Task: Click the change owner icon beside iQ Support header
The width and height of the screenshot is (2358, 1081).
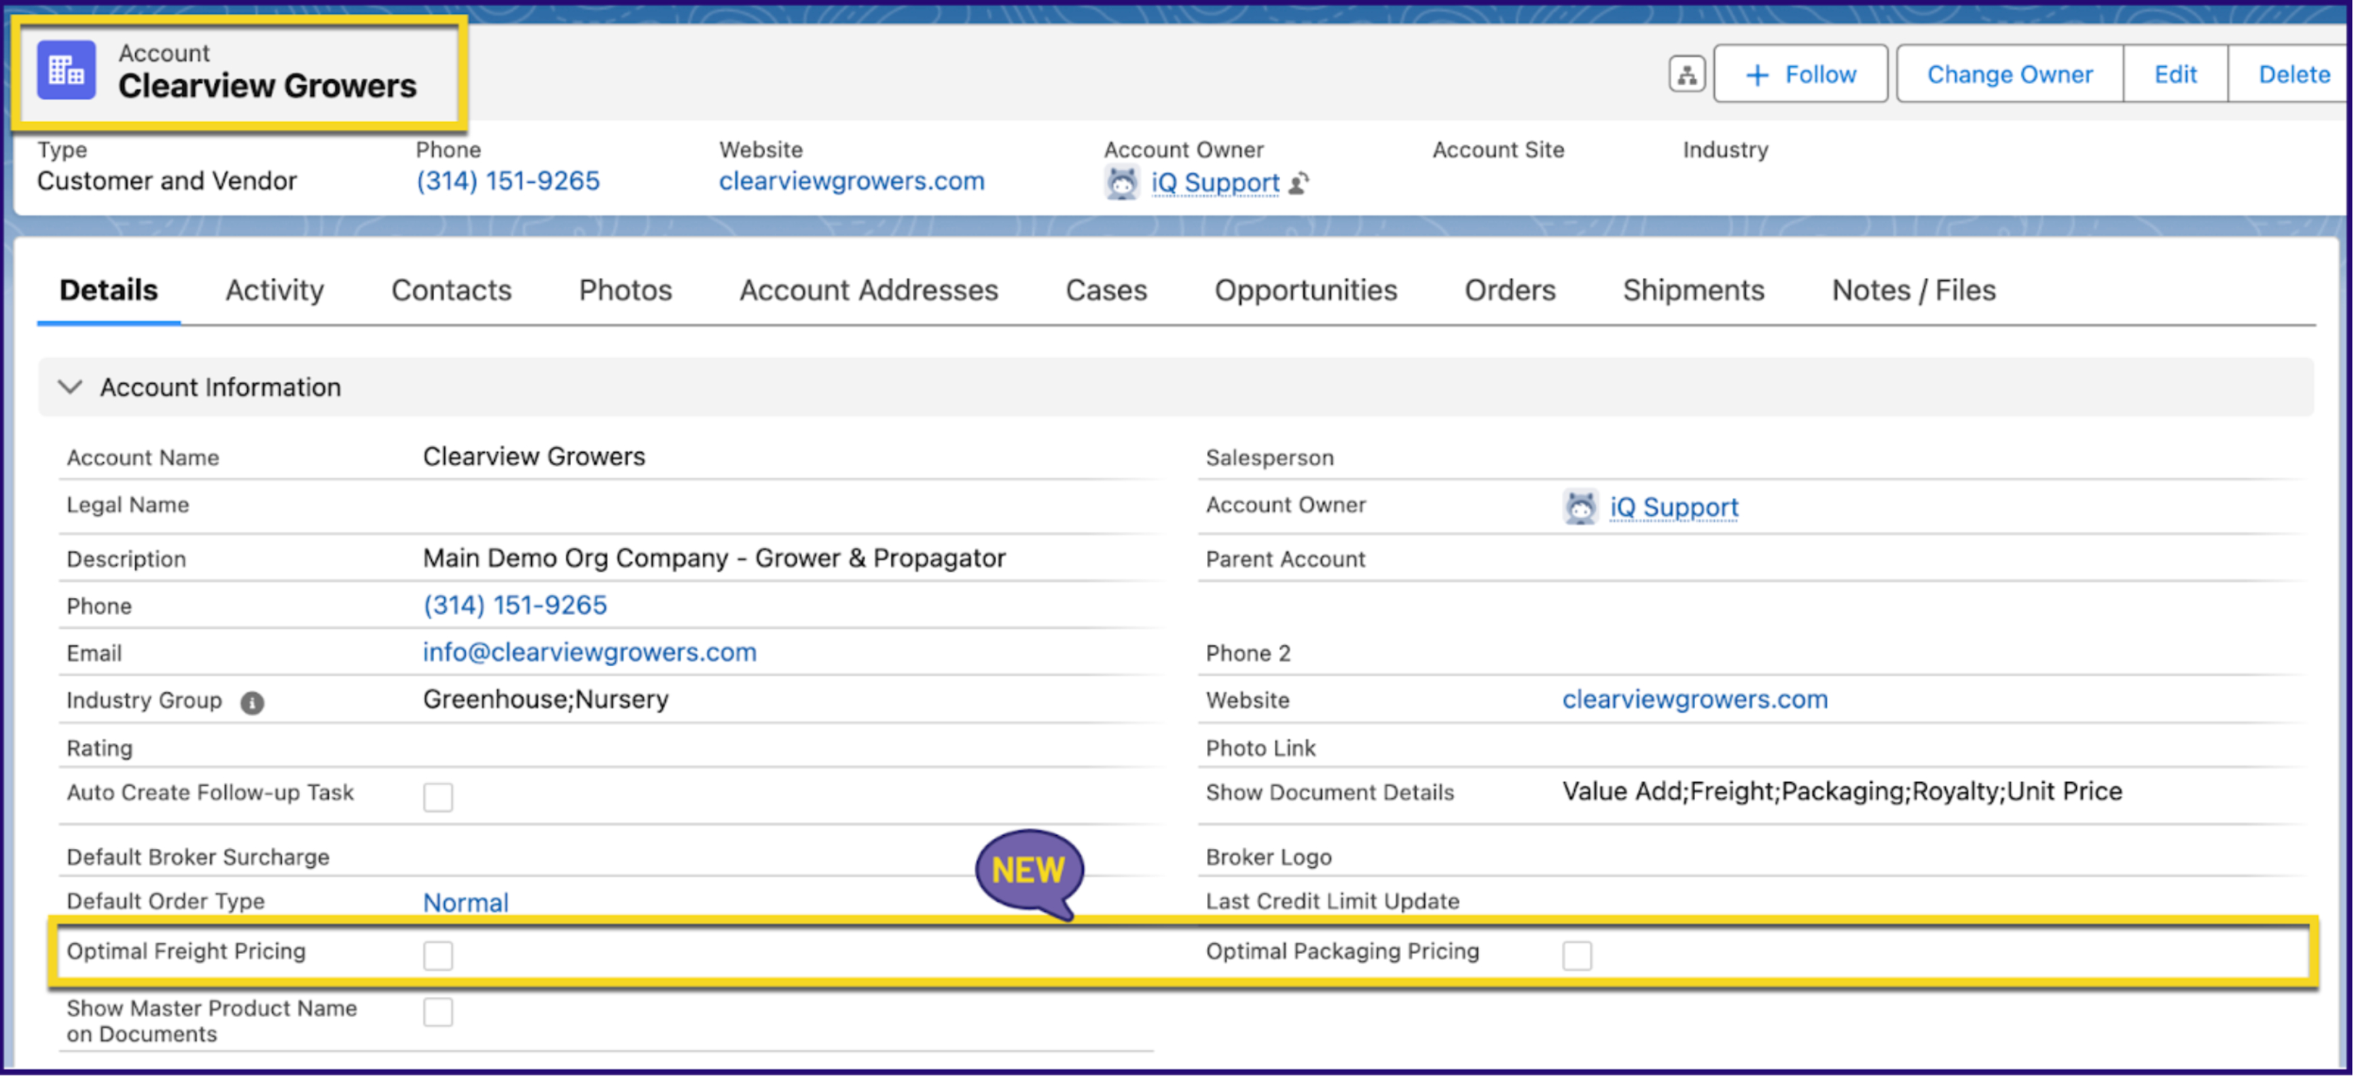Action: (1299, 183)
